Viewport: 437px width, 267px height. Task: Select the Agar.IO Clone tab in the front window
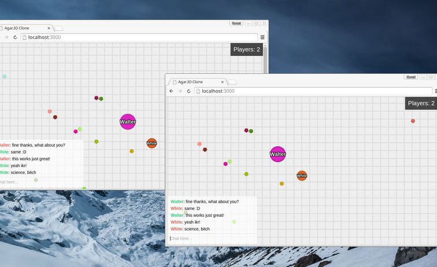[194, 82]
